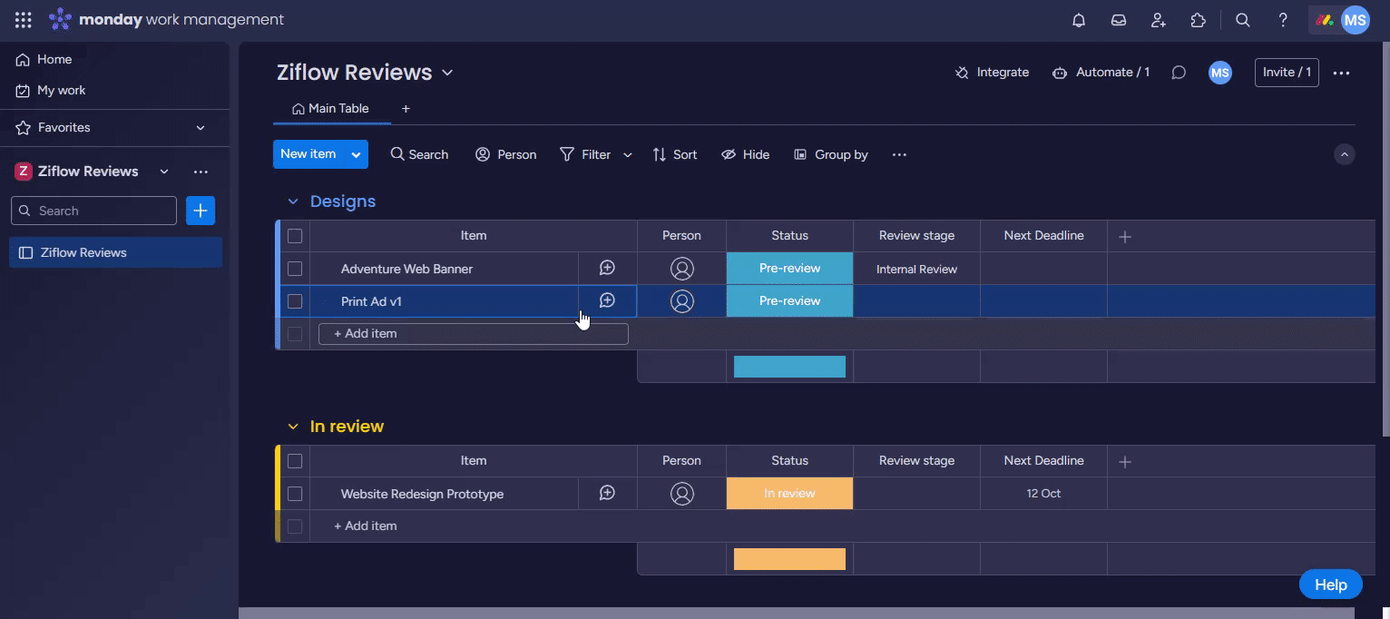This screenshot has height=619, width=1390.
Task: Start conversation for Website Redesign Prototype
Action: (607, 494)
